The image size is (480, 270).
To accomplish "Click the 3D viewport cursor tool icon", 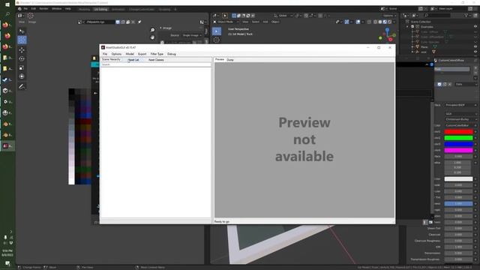I will (217, 40).
